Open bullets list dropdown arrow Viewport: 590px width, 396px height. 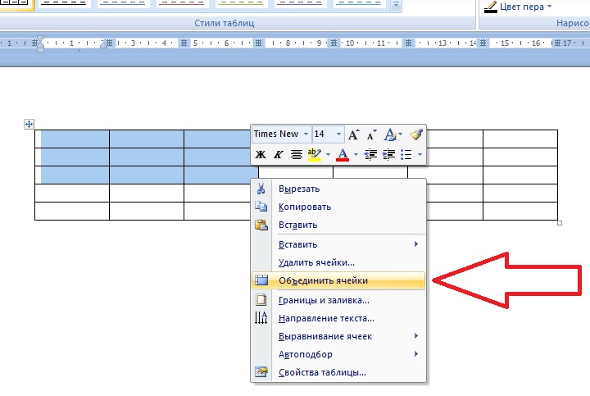[420, 154]
